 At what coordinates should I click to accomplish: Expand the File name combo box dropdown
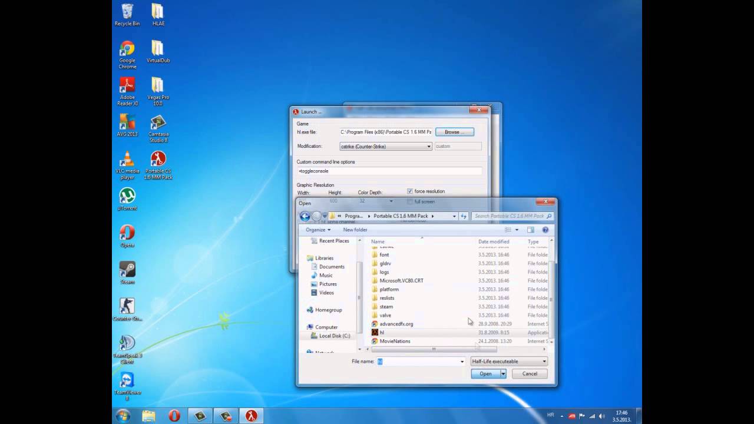click(462, 362)
